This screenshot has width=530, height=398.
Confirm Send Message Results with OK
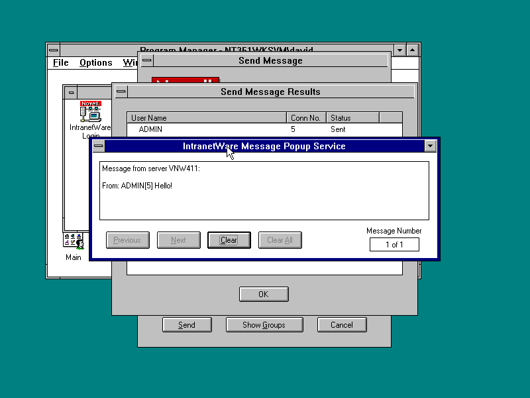(x=264, y=294)
